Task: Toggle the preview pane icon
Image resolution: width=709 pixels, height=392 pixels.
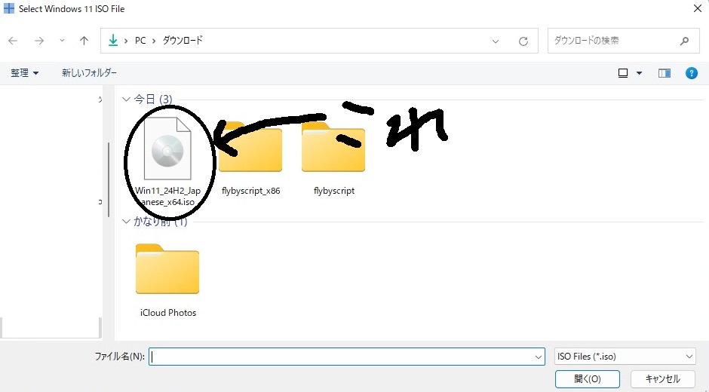Action: click(664, 73)
